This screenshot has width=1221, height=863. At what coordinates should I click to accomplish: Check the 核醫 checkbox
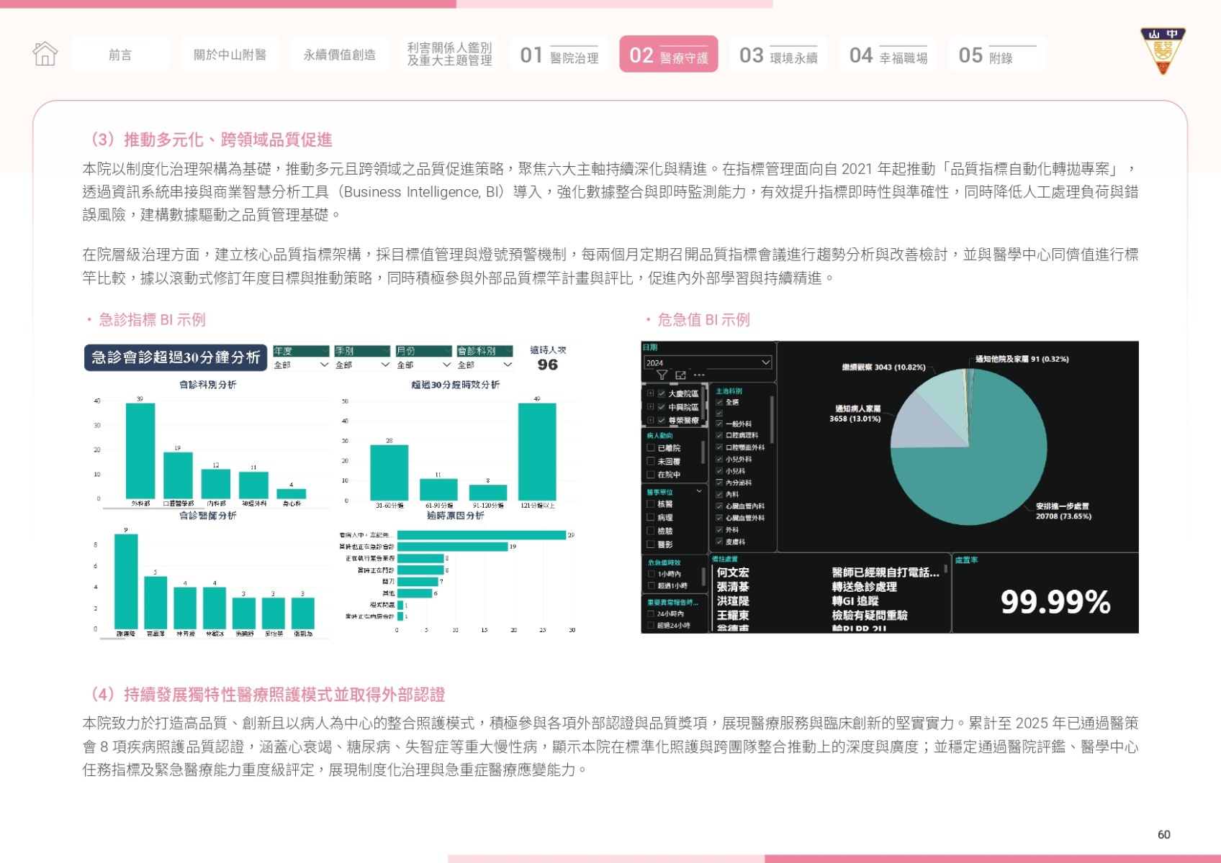pyautogui.click(x=651, y=504)
